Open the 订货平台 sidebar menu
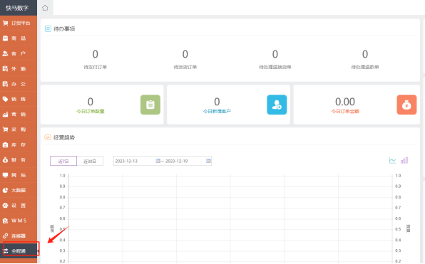 19,23
